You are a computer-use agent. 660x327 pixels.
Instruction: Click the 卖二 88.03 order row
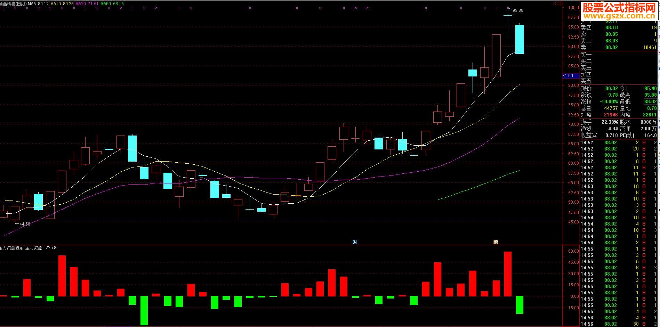point(619,41)
